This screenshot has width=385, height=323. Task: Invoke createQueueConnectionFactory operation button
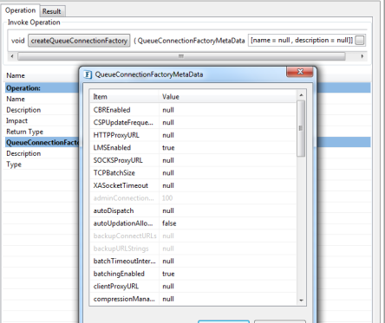[79, 41]
